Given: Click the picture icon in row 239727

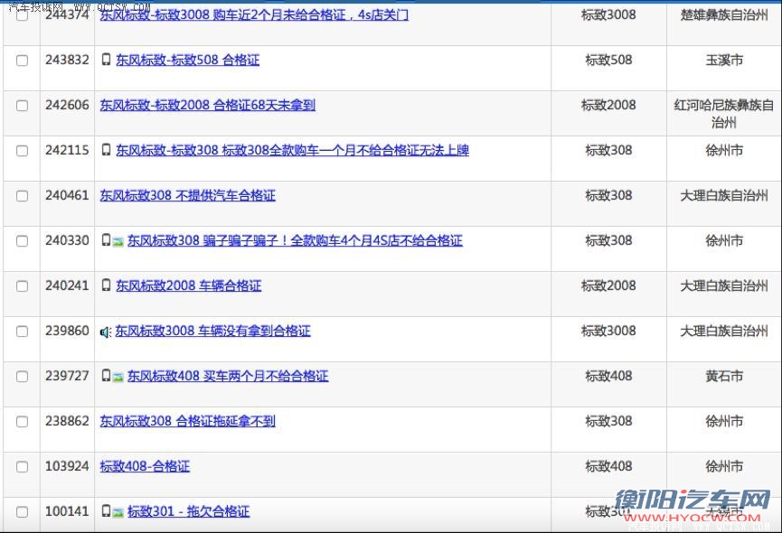Looking at the screenshot, I should click(x=118, y=378).
